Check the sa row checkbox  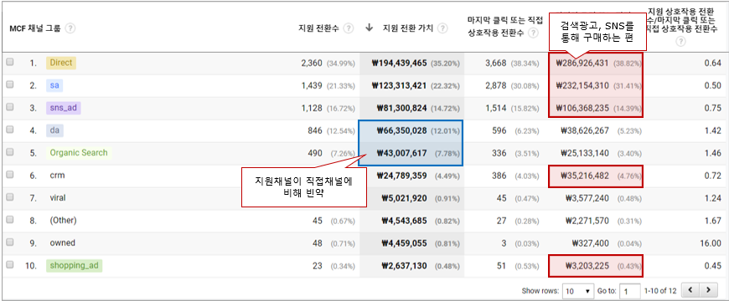click(x=10, y=85)
